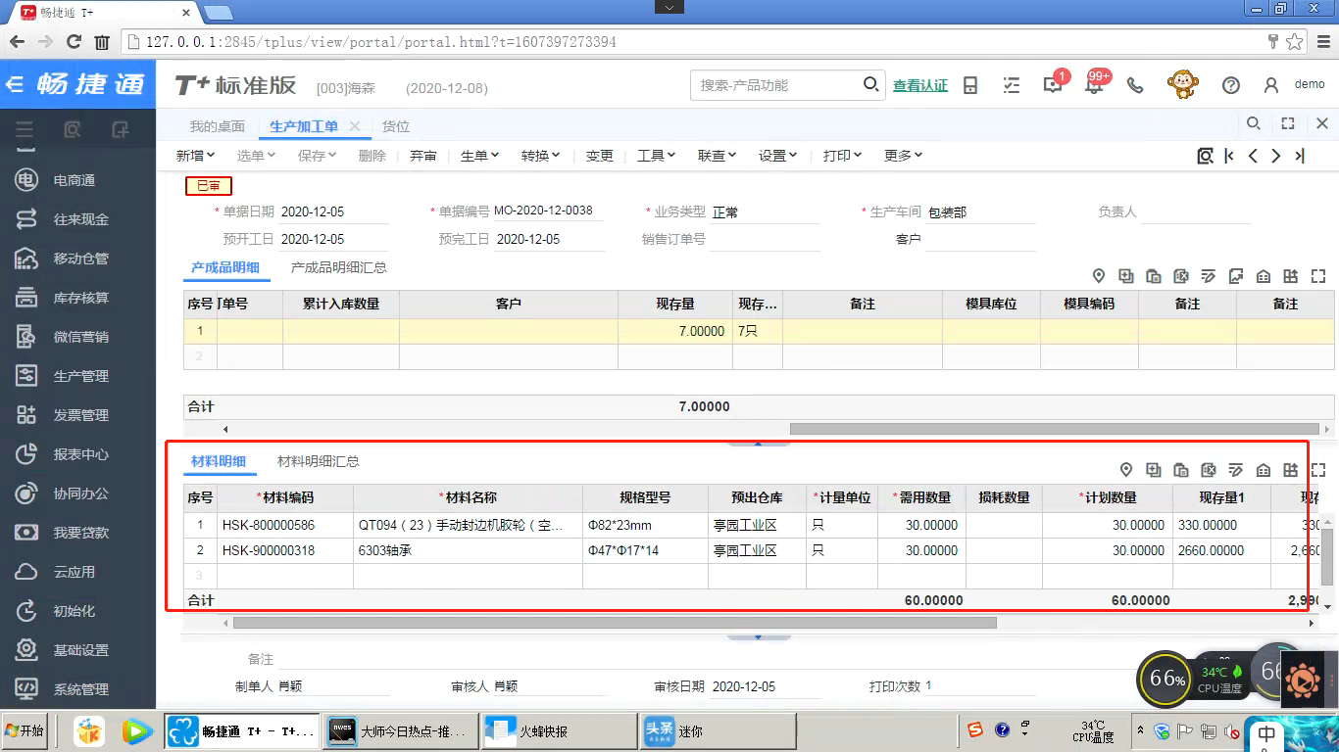Click the 变更 button
This screenshot has height=752, width=1339.
pyautogui.click(x=600, y=156)
